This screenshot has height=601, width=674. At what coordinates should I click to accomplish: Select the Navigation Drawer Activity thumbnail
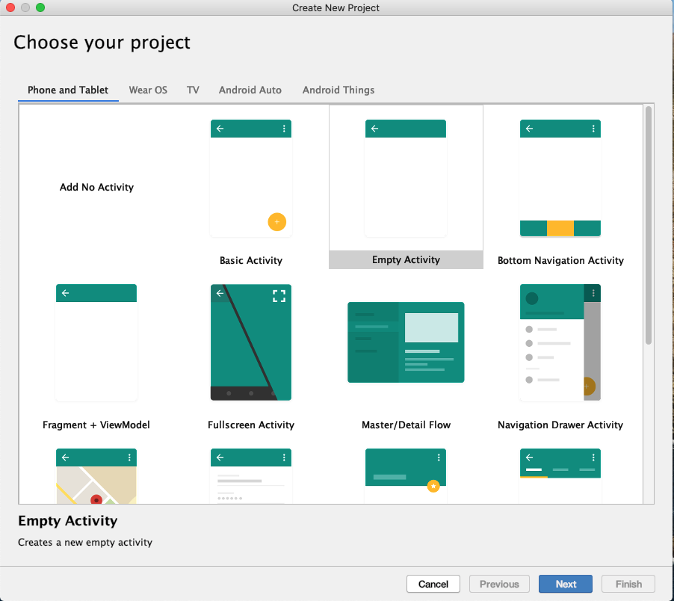coord(560,342)
